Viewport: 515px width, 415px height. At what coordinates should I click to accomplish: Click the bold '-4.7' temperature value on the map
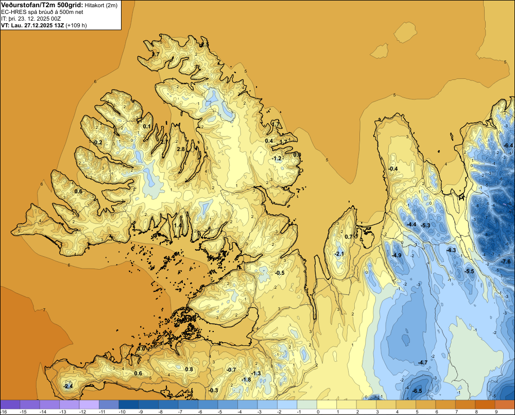click(x=423, y=362)
